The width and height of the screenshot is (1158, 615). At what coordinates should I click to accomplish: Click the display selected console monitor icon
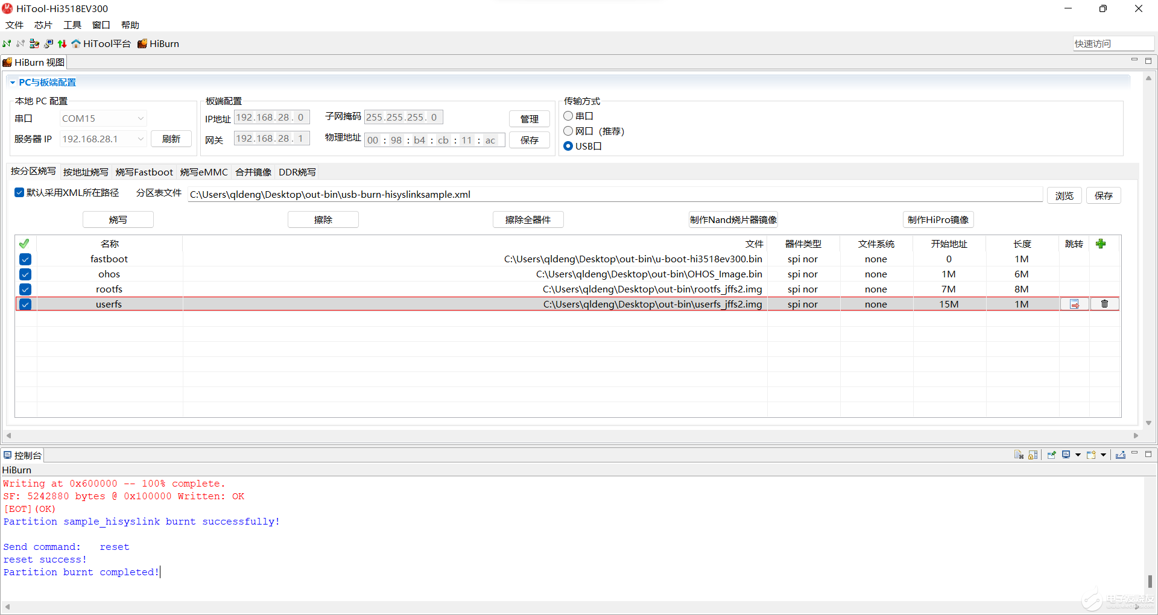pyautogui.click(x=1066, y=455)
